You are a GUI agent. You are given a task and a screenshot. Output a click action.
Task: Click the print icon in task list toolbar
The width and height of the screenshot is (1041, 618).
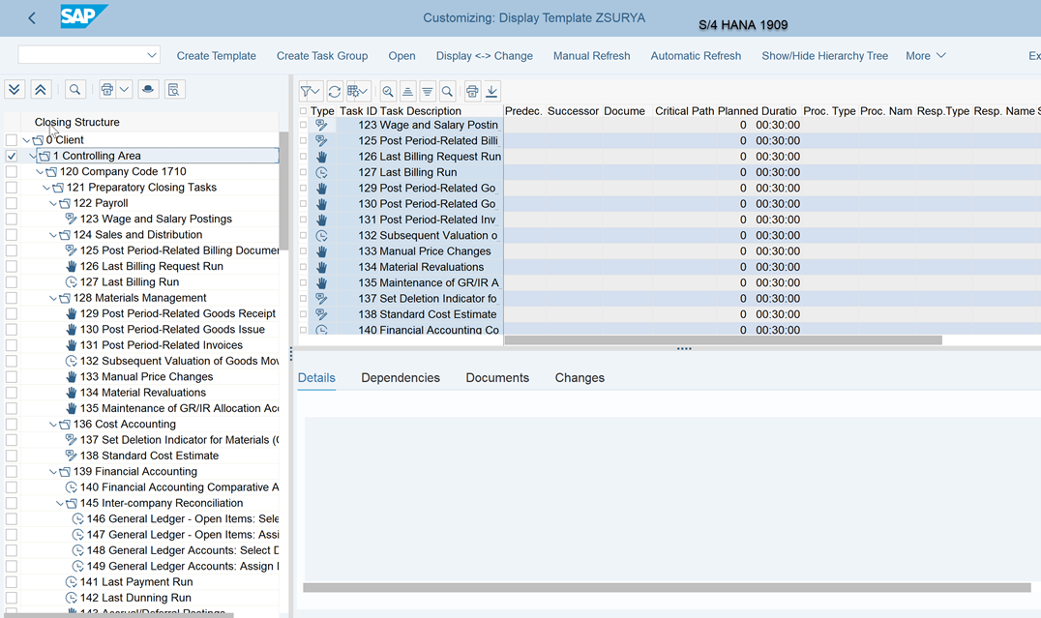click(x=471, y=92)
